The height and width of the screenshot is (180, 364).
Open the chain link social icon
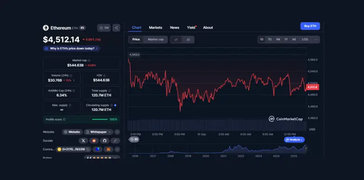(115, 141)
